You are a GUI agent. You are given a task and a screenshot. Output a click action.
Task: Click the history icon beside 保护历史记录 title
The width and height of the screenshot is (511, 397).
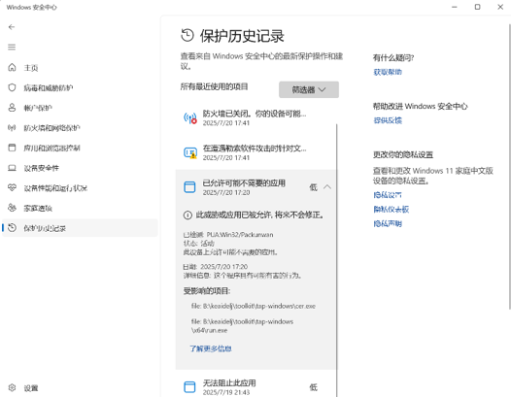(187, 35)
